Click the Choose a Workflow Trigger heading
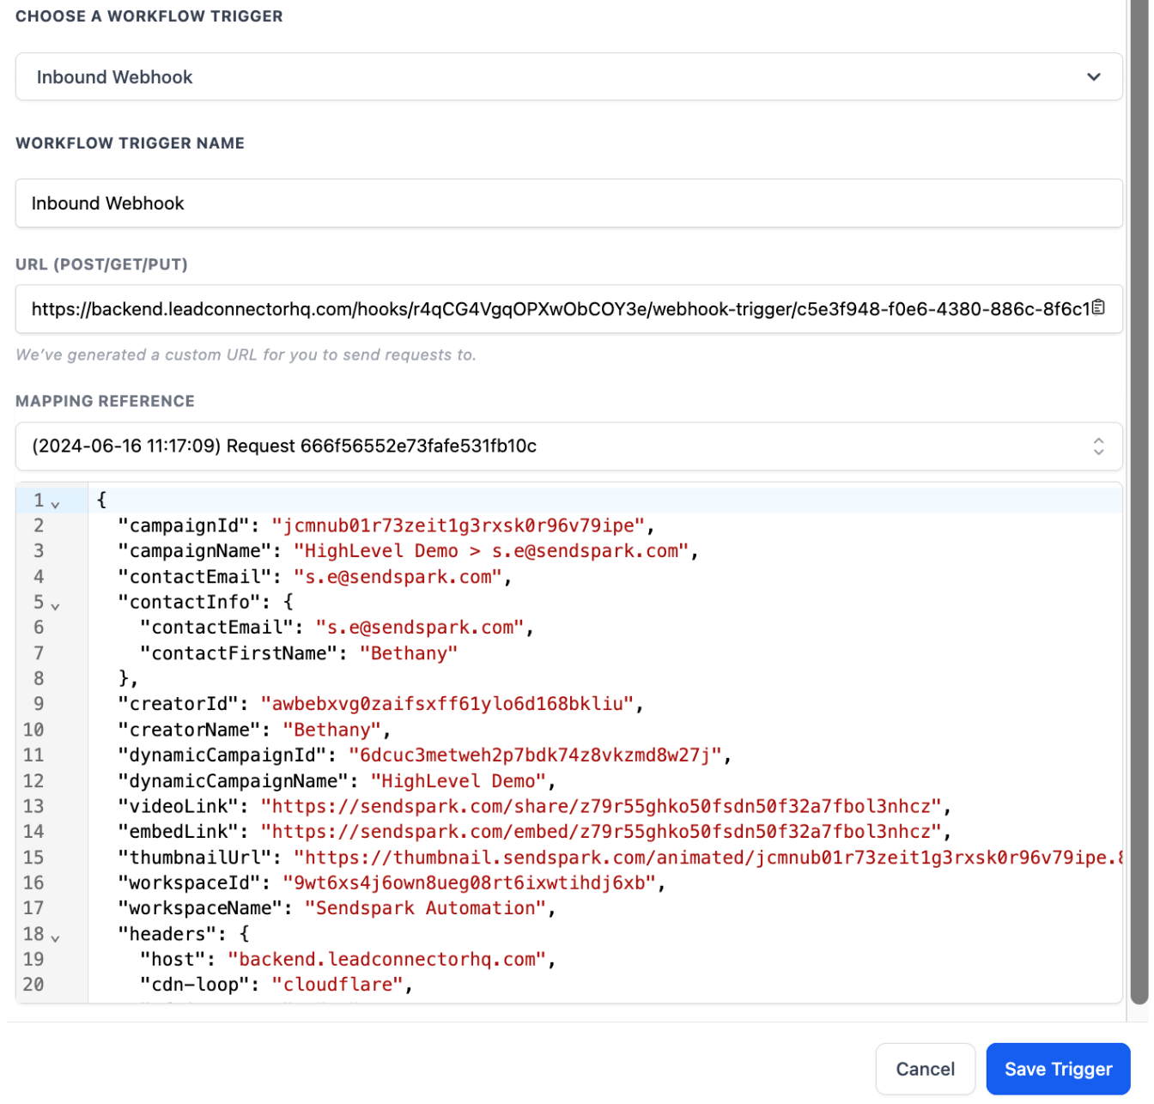Viewport: 1154px width, 1104px height. pos(149,17)
